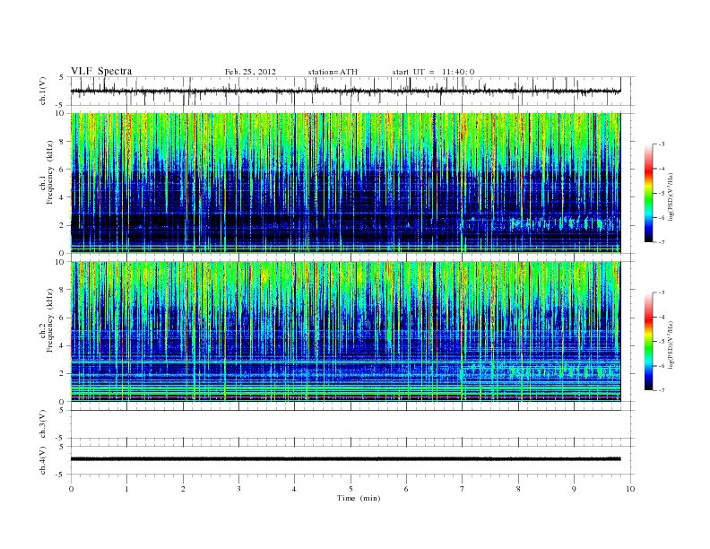
Task: Click the log(PSD) label beside ch.2 color bar
Action: pos(671,344)
